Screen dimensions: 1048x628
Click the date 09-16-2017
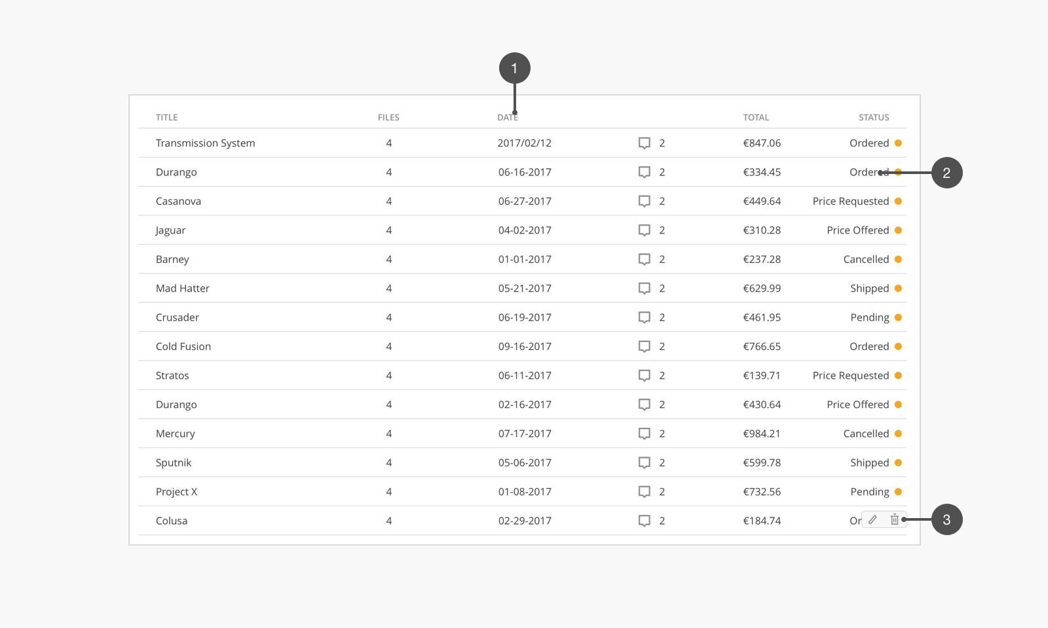coord(525,347)
